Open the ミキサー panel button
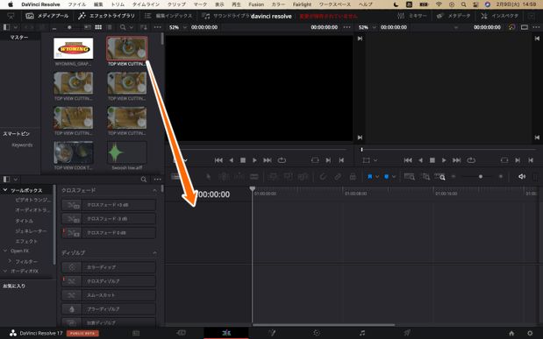Image resolution: width=543 pixels, height=339 pixels. coord(411,16)
